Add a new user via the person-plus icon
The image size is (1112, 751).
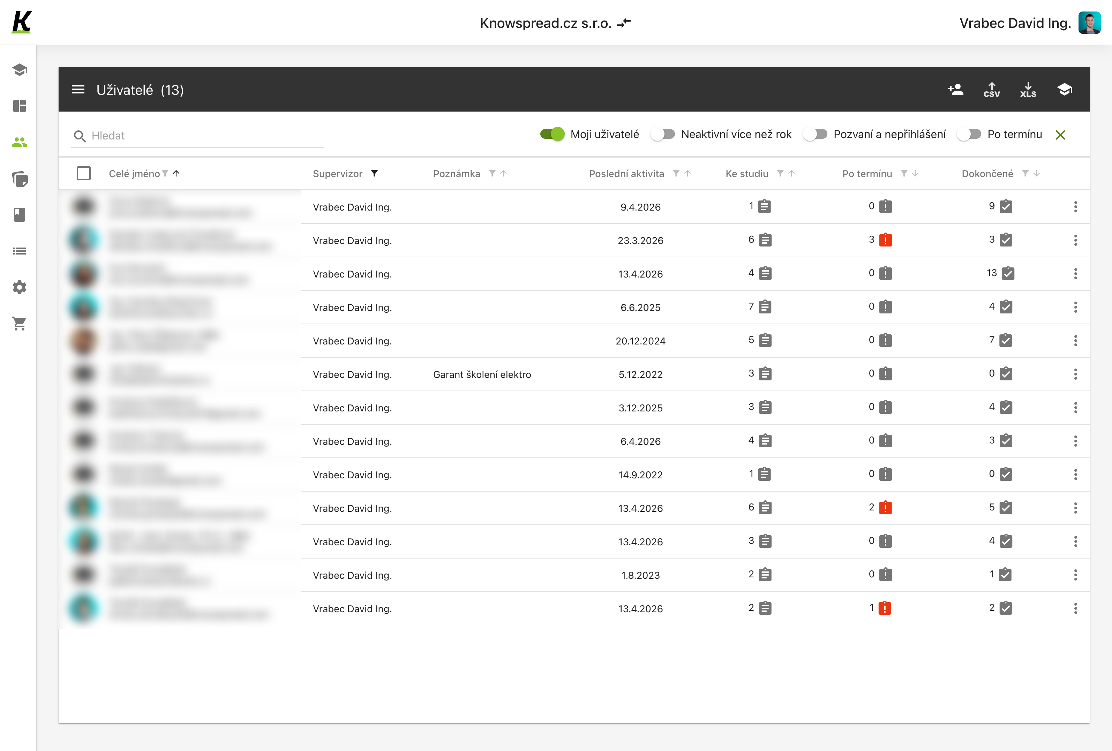(955, 89)
